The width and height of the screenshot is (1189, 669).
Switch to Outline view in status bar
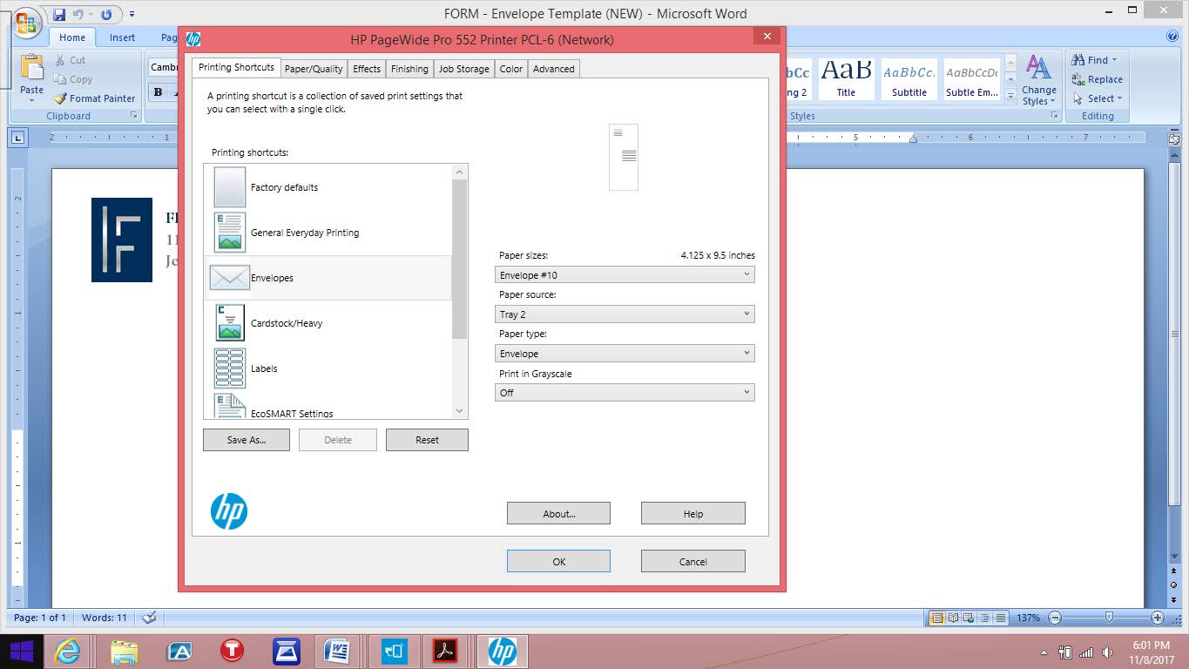pyautogui.click(x=984, y=618)
